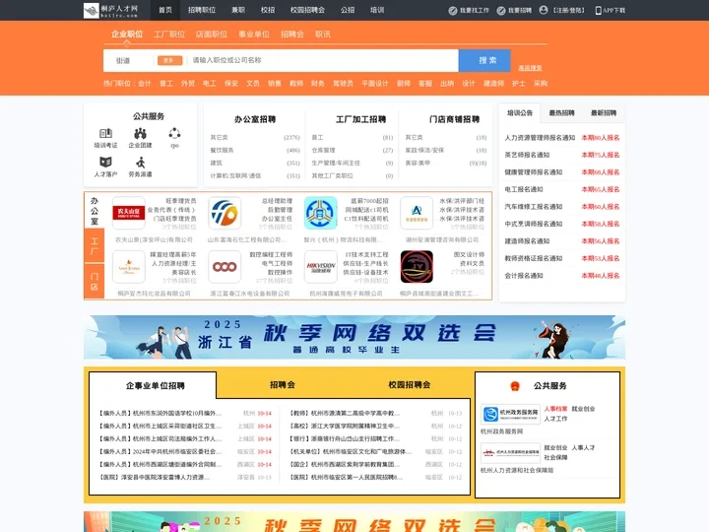709x532 pixels.
Task: Switch to the yellow 校园招聘会 tab
Action: [x=410, y=385]
